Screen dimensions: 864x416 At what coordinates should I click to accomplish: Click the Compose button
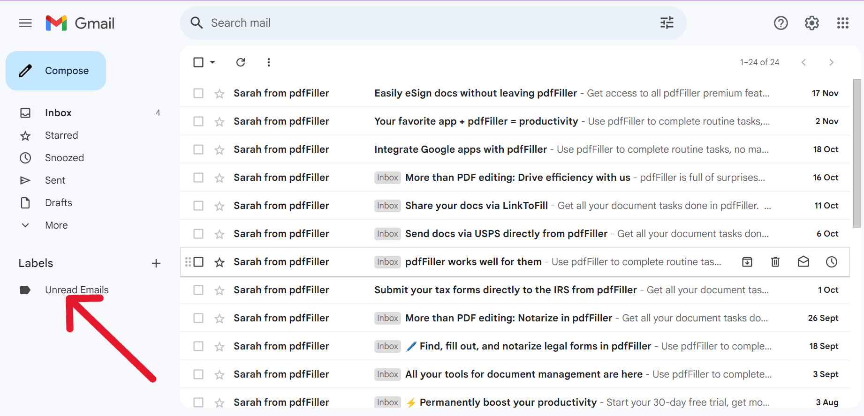click(56, 71)
